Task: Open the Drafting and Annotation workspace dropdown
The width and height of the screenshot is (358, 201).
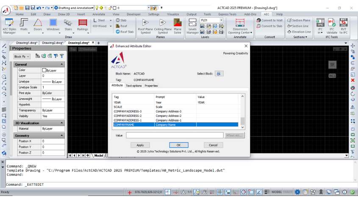Action: click(92, 8)
